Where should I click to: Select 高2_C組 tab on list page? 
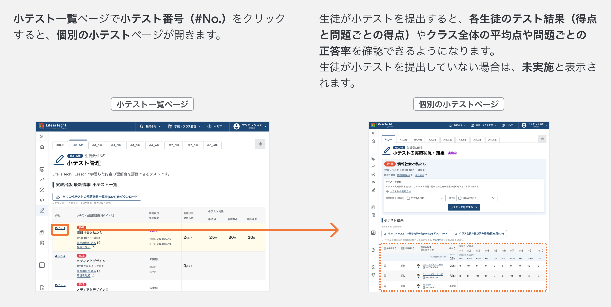[x=193, y=145]
